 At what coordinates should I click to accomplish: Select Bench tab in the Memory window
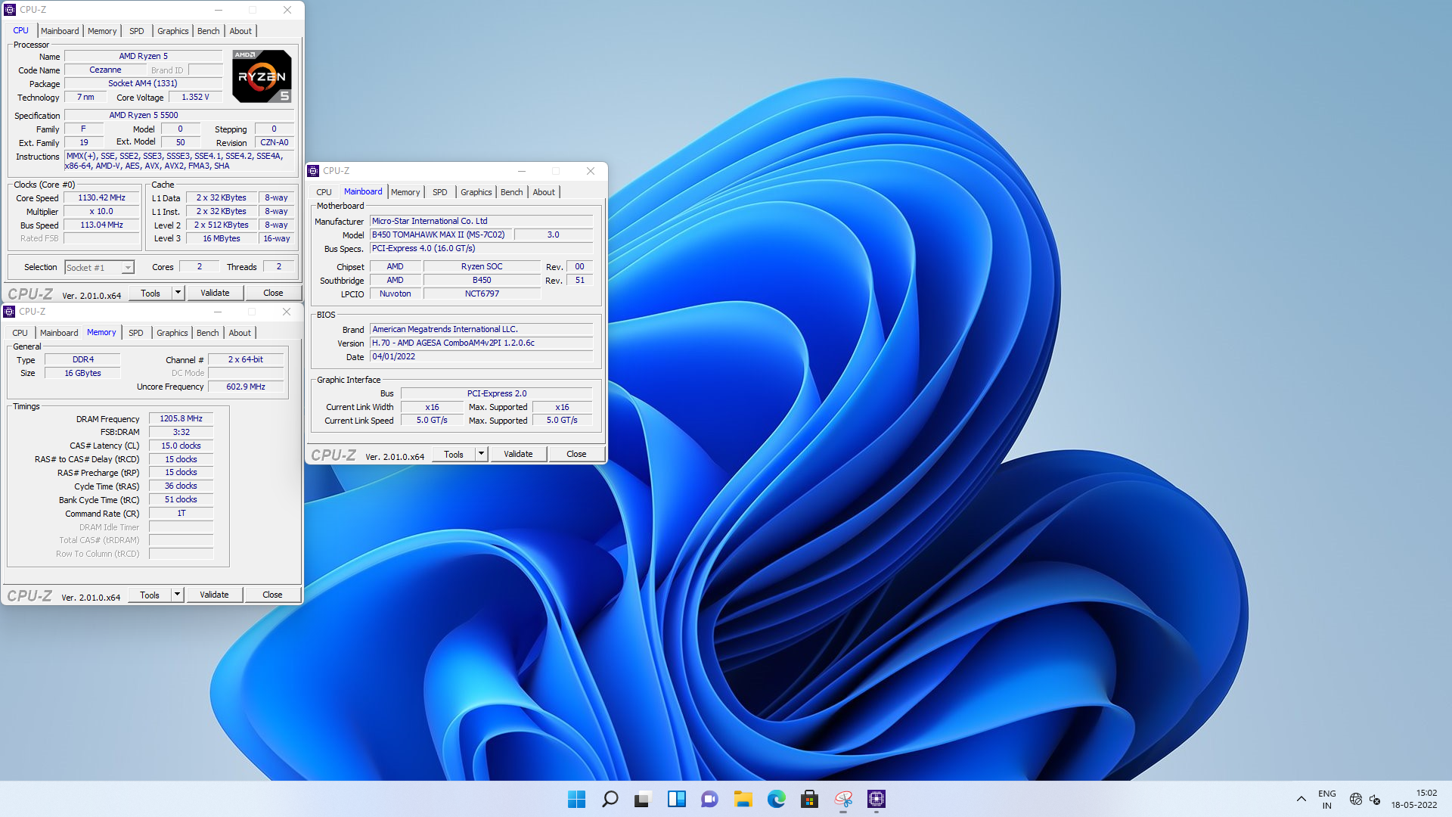click(208, 333)
